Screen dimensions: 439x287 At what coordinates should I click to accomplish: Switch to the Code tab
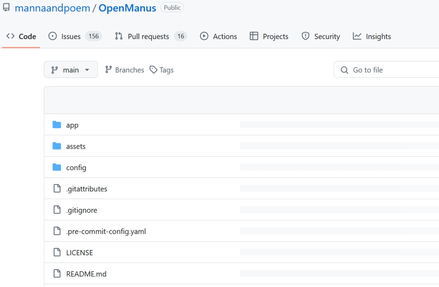21,37
